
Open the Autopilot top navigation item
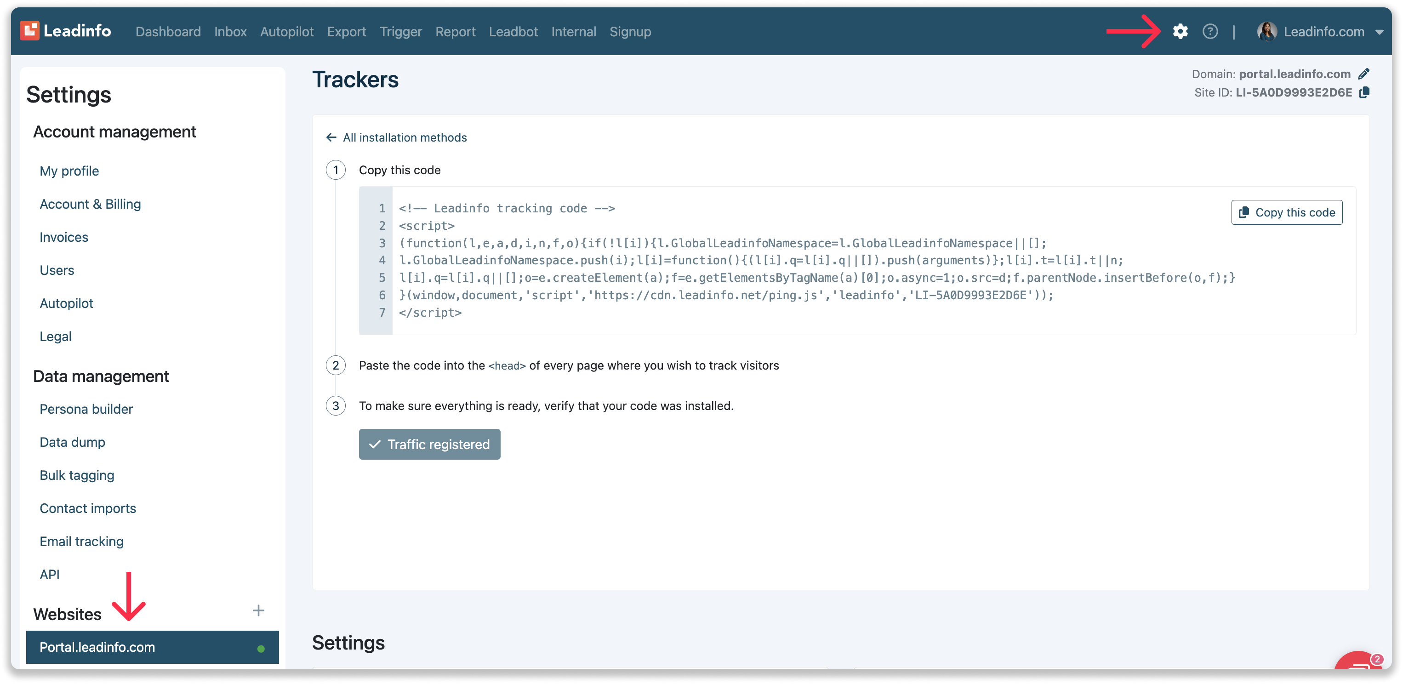click(x=286, y=32)
